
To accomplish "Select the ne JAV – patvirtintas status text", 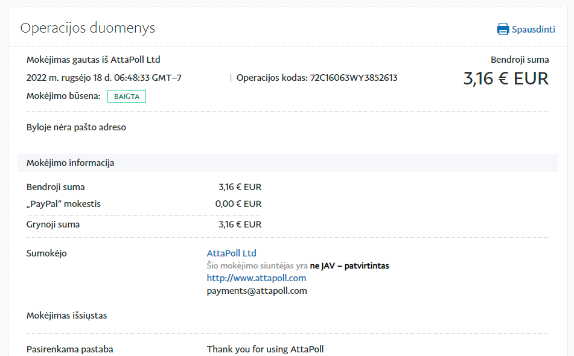I will tap(349, 265).
